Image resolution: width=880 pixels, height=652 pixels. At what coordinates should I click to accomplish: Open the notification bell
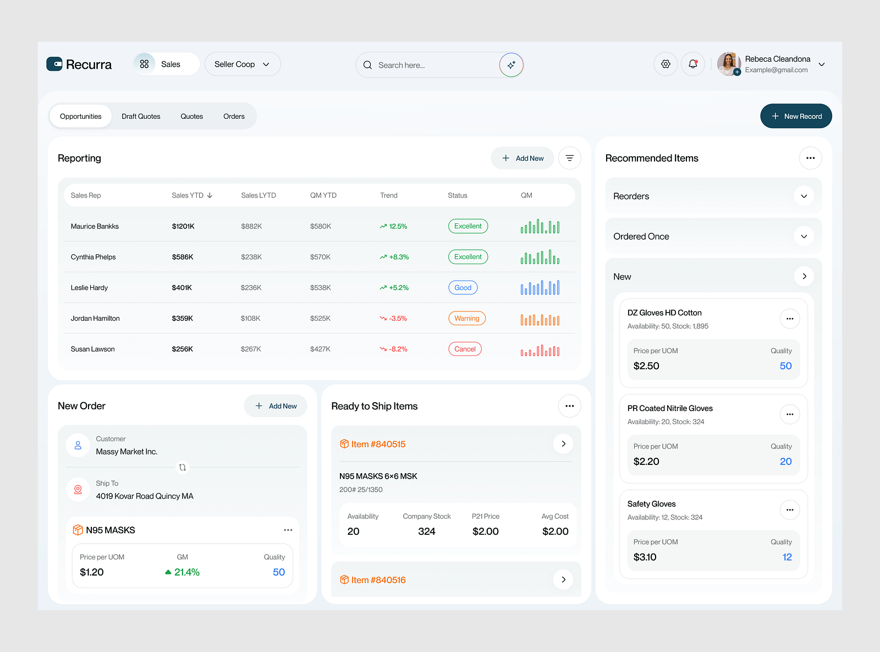click(692, 64)
